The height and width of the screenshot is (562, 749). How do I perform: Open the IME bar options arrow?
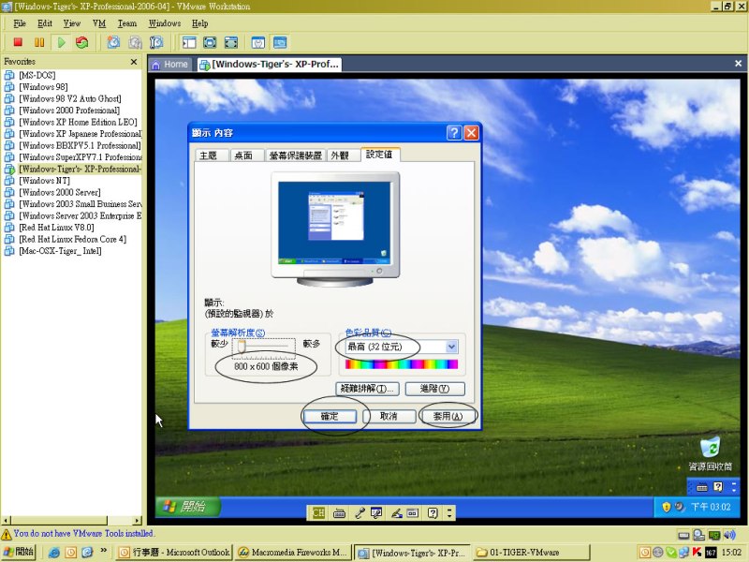[449, 513]
